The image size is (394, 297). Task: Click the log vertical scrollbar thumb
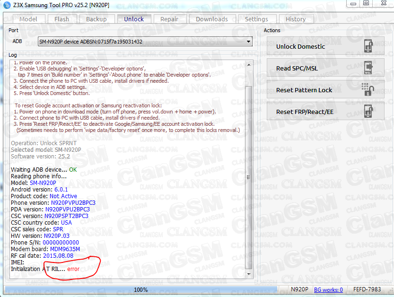point(248,177)
